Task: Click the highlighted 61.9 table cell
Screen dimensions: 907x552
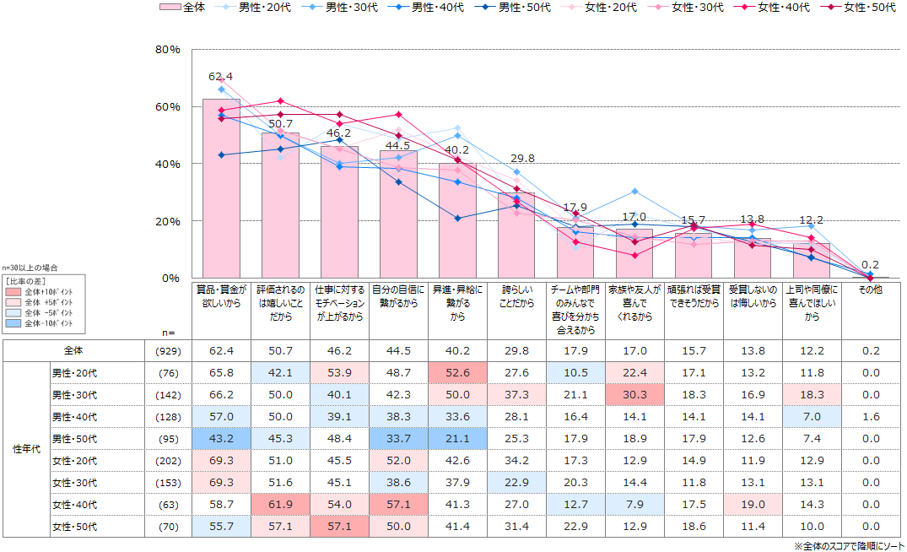Action: (x=280, y=506)
